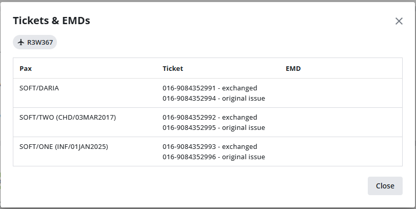Select passenger SOFT/TWO child row
The height and width of the screenshot is (209, 416).
(x=68, y=117)
